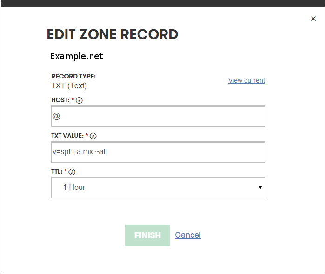
Task: Close the Edit Zone Record dialog
Action: pyautogui.click(x=313, y=19)
